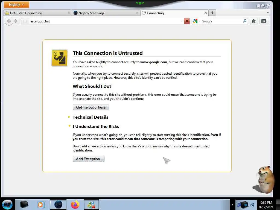The height and width of the screenshot is (210, 280).
Task: Open the messenger people taskbar icon
Action: coord(91,205)
